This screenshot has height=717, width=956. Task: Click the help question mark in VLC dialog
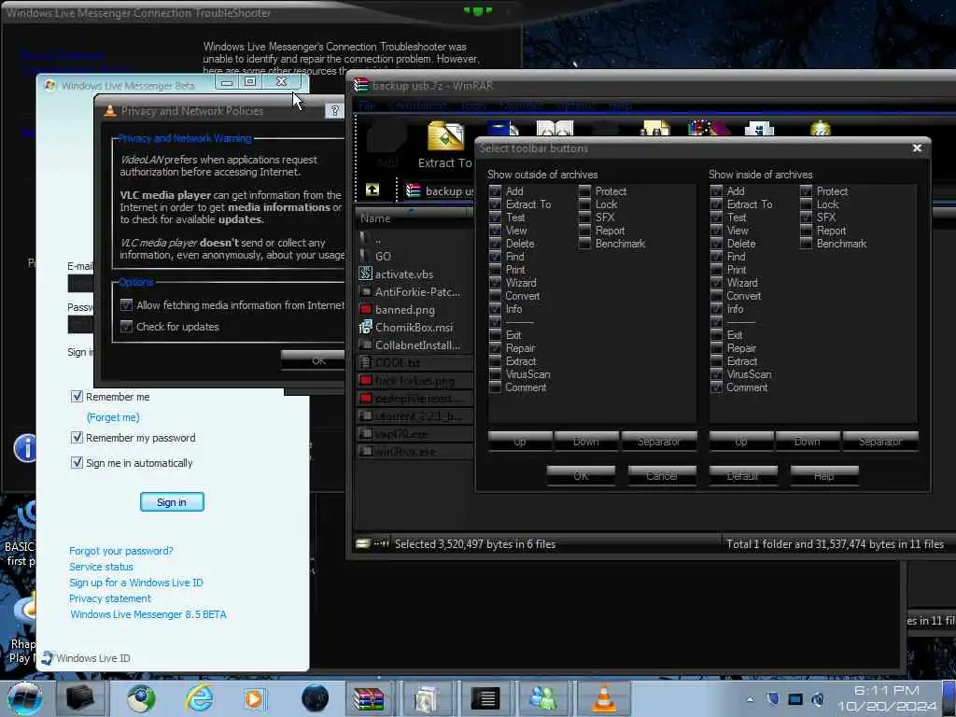335,110
